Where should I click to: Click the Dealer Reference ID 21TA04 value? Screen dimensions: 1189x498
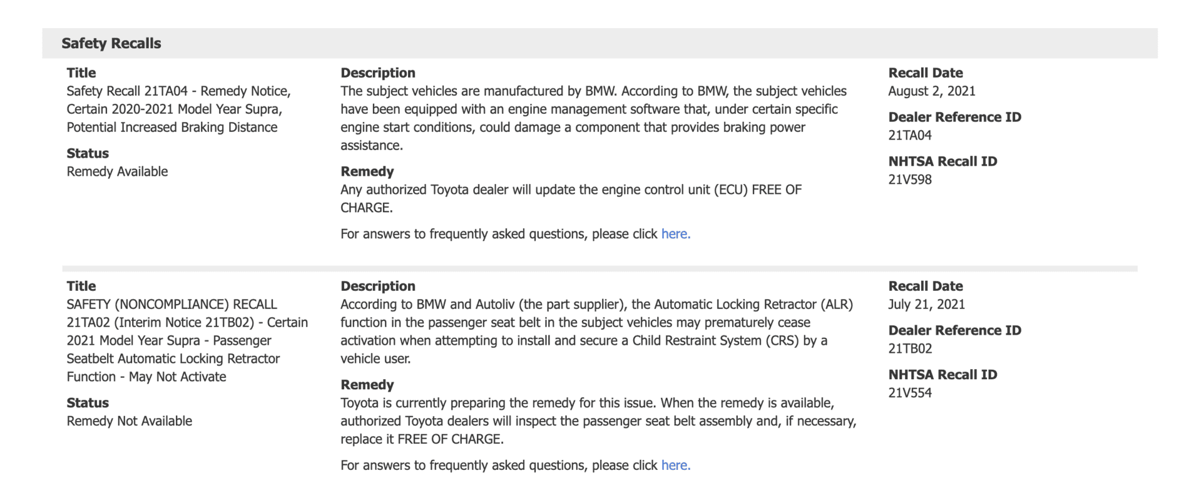coord(910,135)
